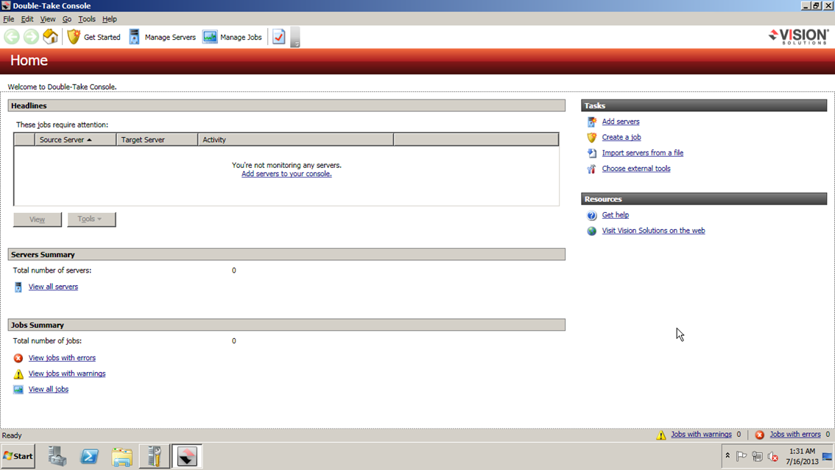The width and height of the screenshot is (835, 470).
Task: Click the globe icon by Visit Vision Solutions
Action: pyautogui.click(x=591, y=231)
